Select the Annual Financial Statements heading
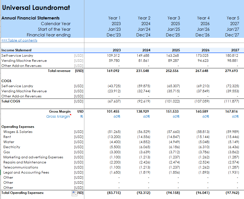Viewport: 244px width, 199px height. [x=30, y=18]
